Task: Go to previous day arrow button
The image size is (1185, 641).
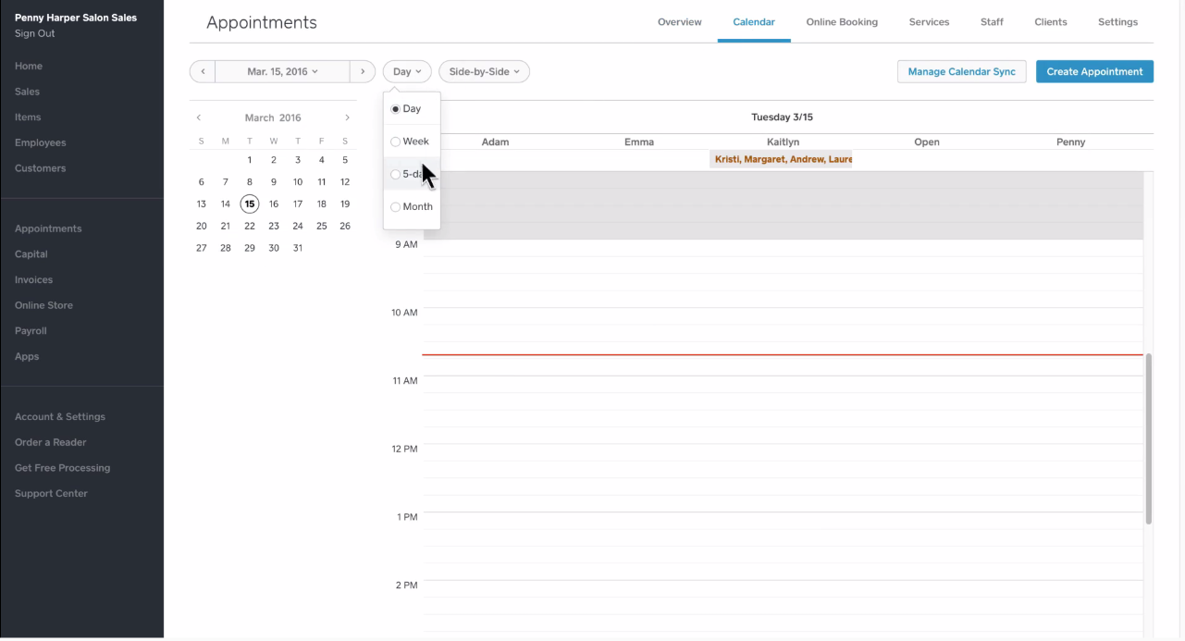Action: coord(202,72)
